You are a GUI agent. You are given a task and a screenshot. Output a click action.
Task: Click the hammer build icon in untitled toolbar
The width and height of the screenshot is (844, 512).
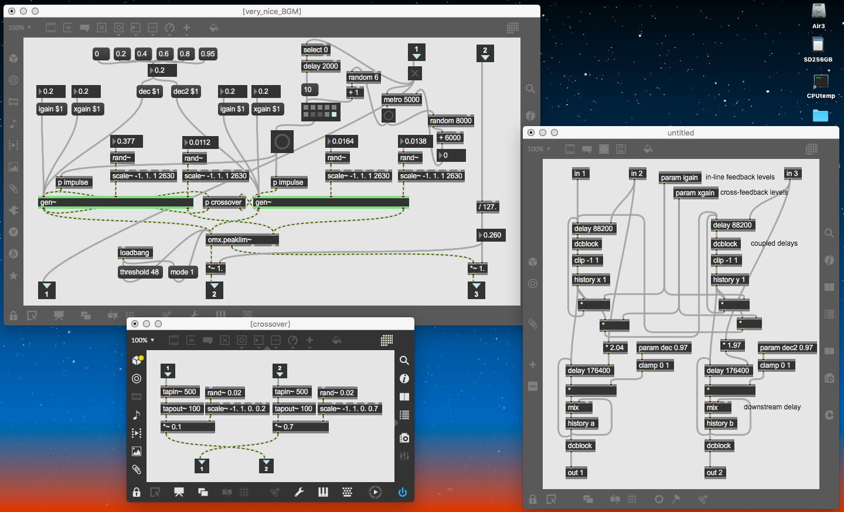point(676,499)
